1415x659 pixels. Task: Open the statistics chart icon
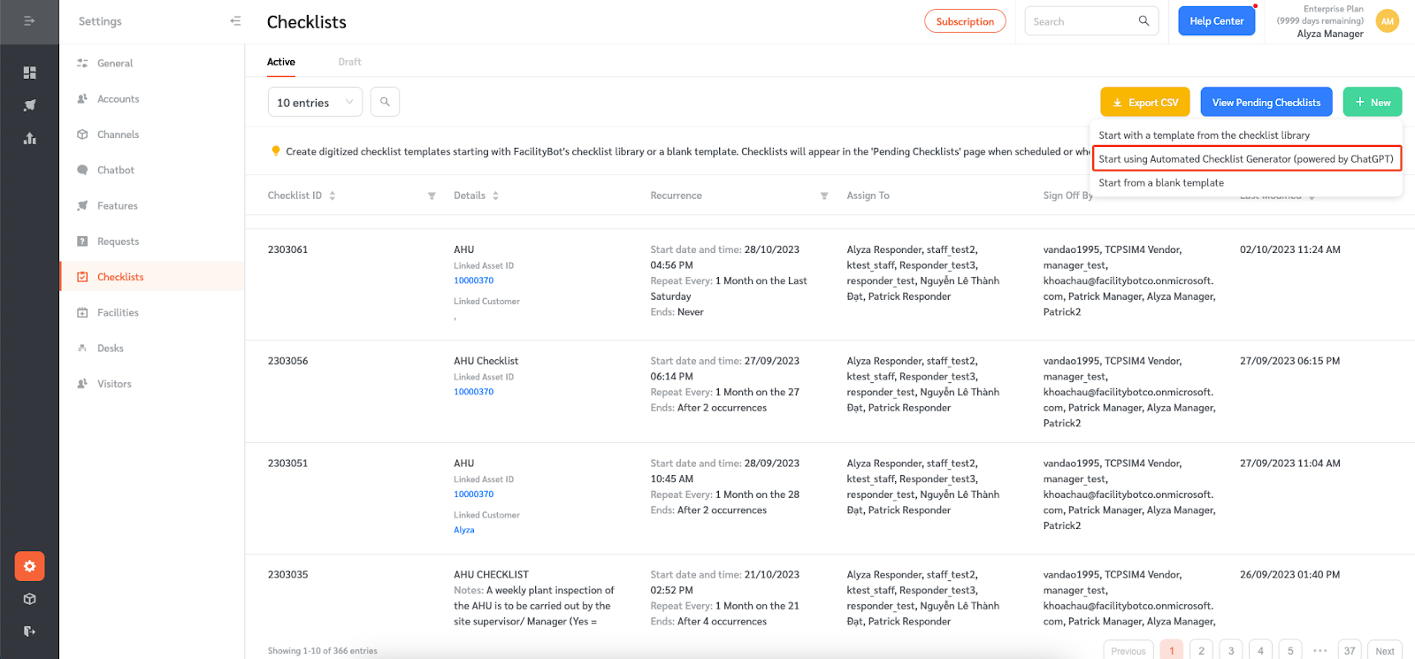(x=29, y=138)
